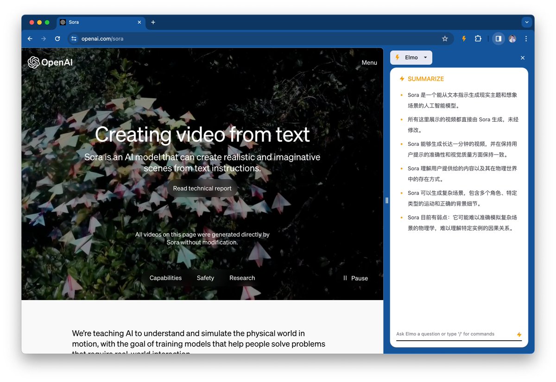Screen dimensions: 556x382
Task: Go to Capabilities section
Action: coord(165,278)
